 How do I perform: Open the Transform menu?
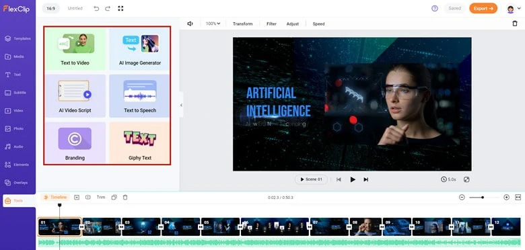click(x=243, y=24)
